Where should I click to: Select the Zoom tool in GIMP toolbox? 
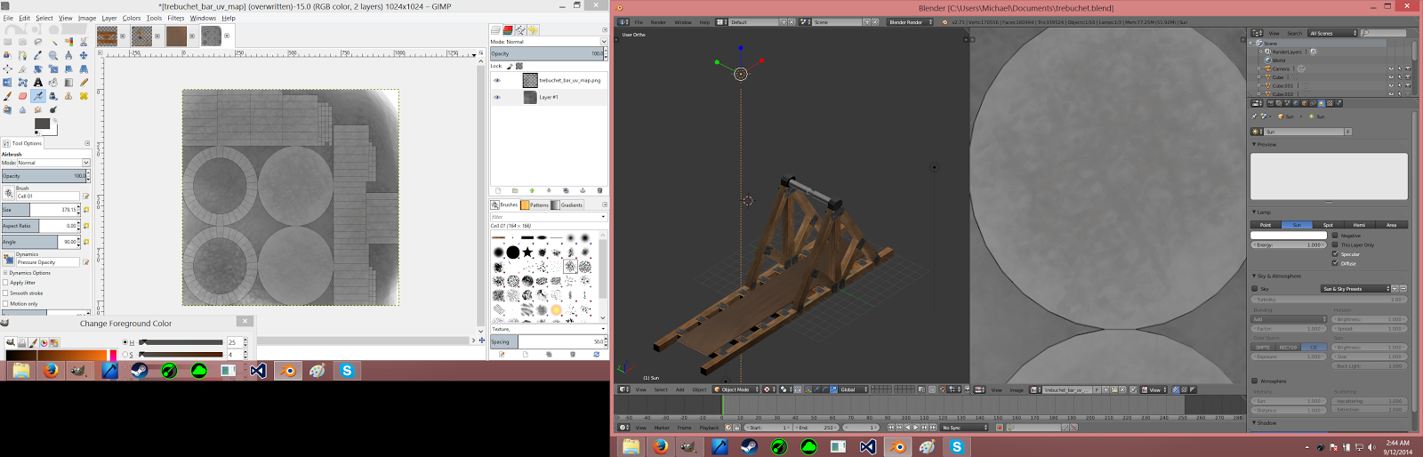pos(53,55)
